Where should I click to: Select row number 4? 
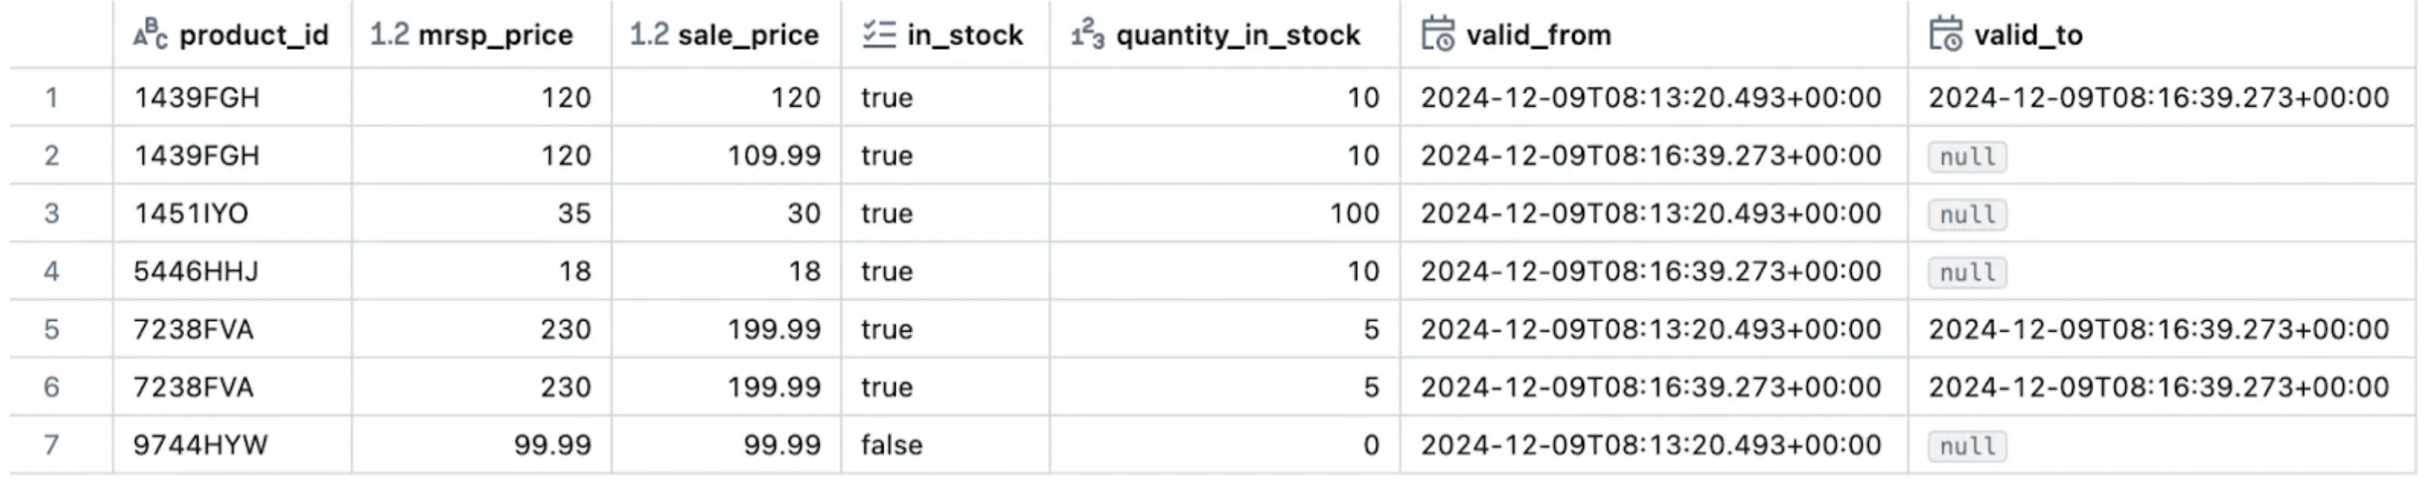point(52,271)
